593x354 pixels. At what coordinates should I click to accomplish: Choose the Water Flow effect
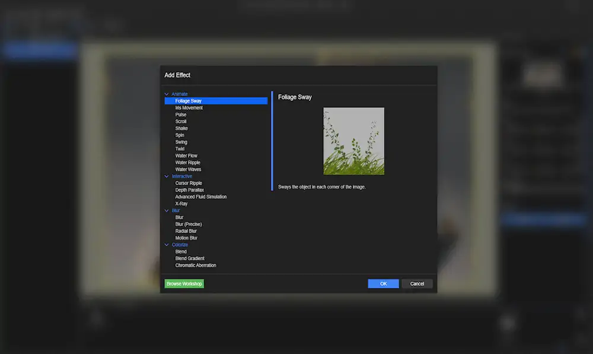pos(186,156)
